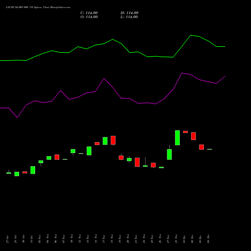Select the red candle for 02 Dec
251x251 pixels.
click(193, 136)
